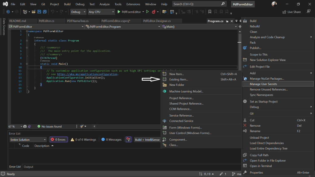The width and height of the screenshot is (315, 177).
Task: Toggle the 0 Messages filter
Action: (x=111, y=140)
